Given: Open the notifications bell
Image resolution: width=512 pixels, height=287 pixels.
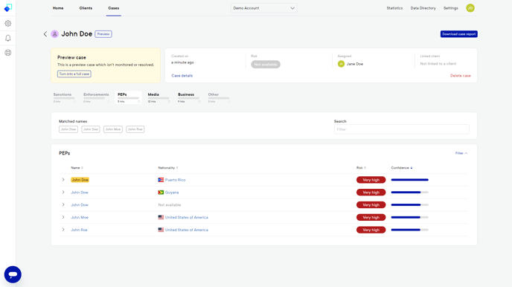Looking at the screenshot, I should pyautogui.click(x=8, y=38).
